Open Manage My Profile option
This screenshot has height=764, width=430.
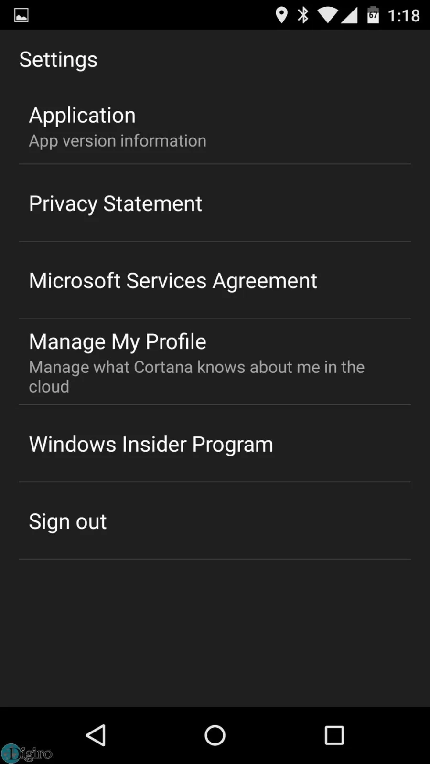tap(215, 362)
